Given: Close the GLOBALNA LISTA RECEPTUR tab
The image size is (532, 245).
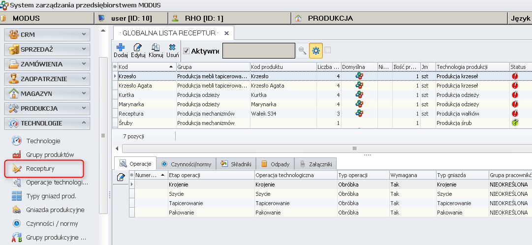Looking at the screenshot, I should [x=227, y=33].
